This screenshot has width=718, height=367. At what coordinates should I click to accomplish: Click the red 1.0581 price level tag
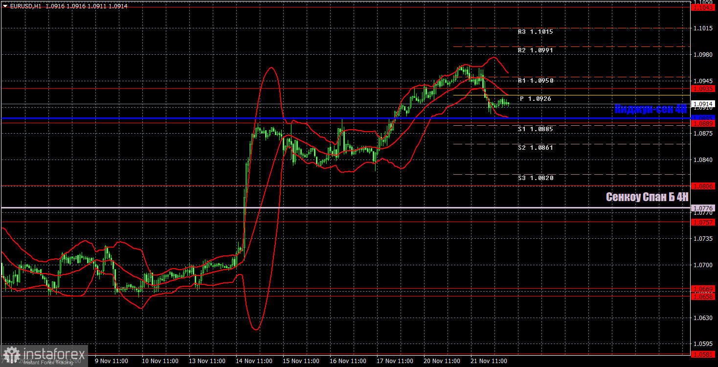[704, 354]
